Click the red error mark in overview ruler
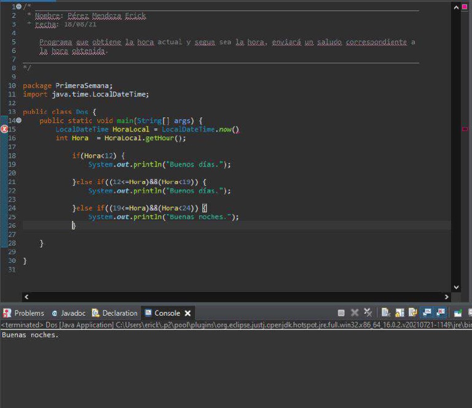This screenshot has height=408, width=472. pos(465,129)
